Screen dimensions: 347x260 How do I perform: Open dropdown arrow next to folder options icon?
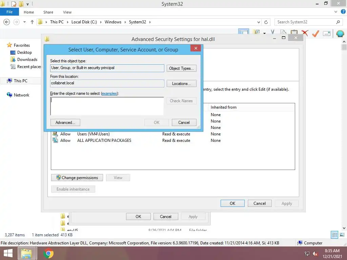pos(264,33)
